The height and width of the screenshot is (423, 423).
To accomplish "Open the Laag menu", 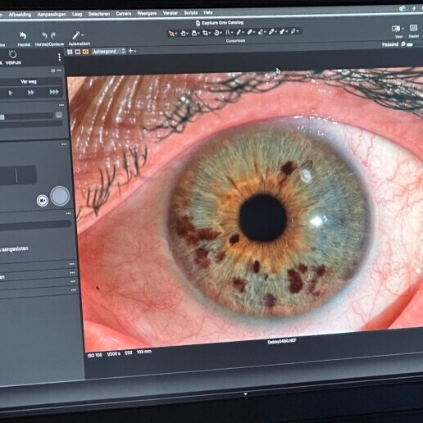I will pyautogui.click(x=77, y=14).
